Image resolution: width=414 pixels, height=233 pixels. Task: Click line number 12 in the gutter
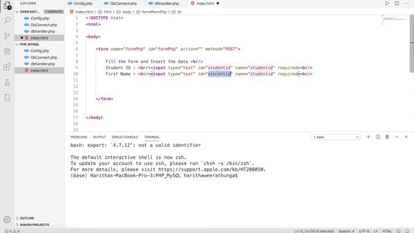pyautogui.click(x=76, y=86)
